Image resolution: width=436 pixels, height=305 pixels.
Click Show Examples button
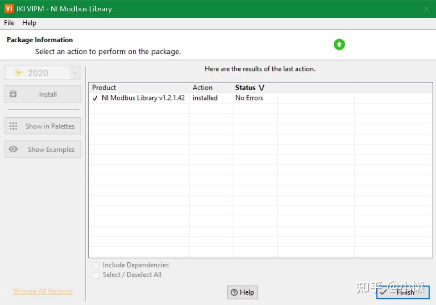pos(43,149)
